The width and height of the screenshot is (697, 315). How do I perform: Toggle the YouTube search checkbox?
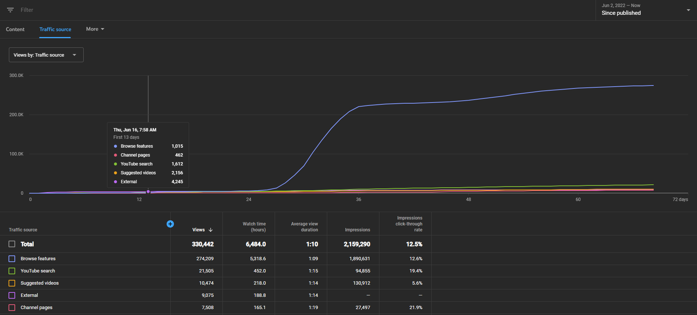coord(12,271)
